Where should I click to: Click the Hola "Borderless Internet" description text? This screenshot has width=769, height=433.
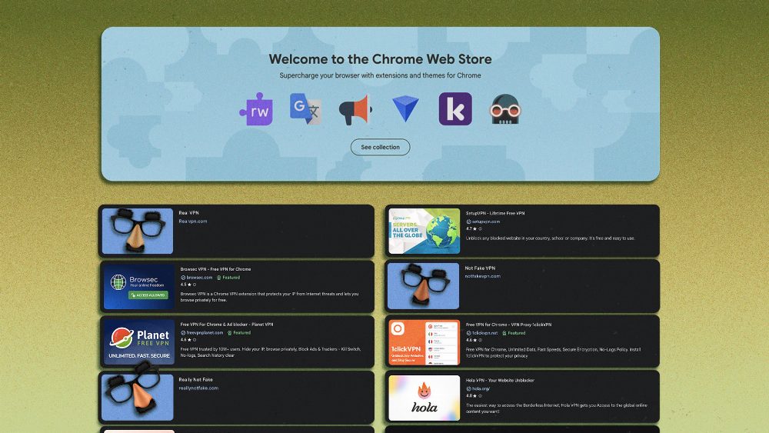tap(557, 408)
